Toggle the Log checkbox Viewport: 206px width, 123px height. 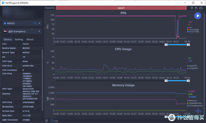(x=52, y=121)
